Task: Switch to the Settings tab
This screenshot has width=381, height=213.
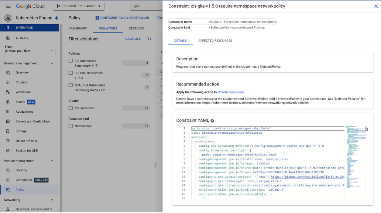Action: tap(136, 28)
